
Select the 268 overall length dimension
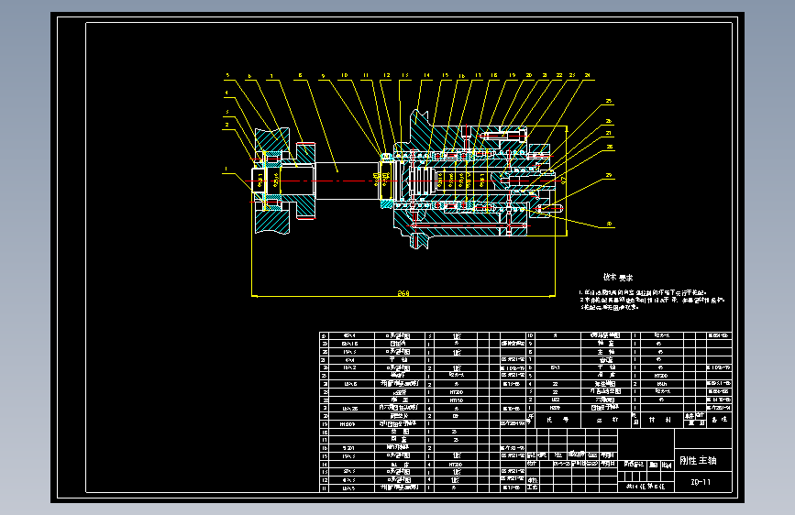coord(403,293)
